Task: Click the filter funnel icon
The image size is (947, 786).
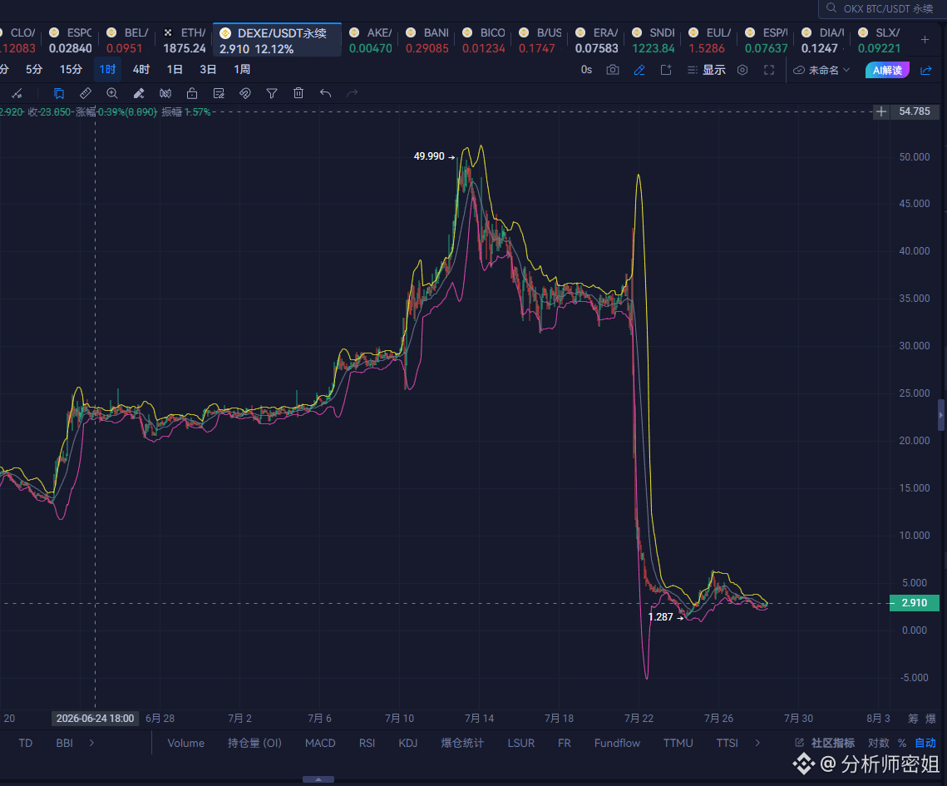Action: coord(272,93)
